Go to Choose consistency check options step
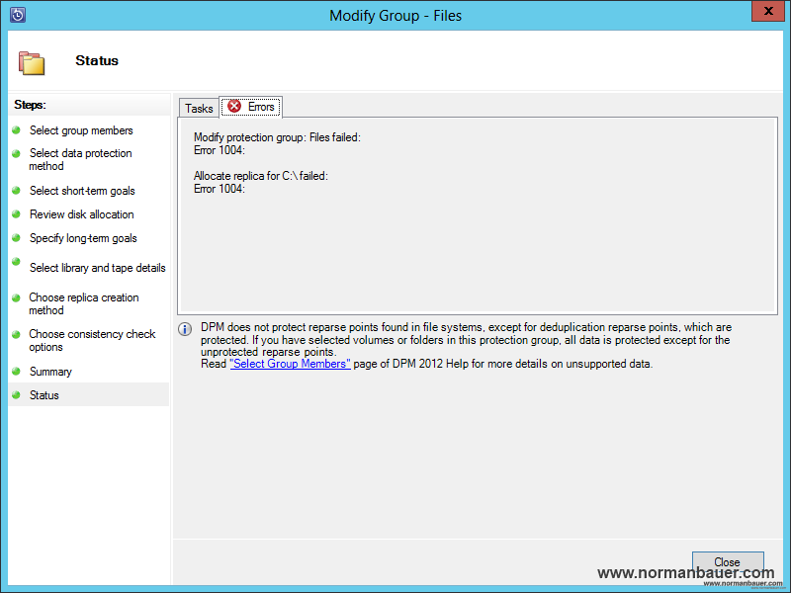 [x=92, y=340]
